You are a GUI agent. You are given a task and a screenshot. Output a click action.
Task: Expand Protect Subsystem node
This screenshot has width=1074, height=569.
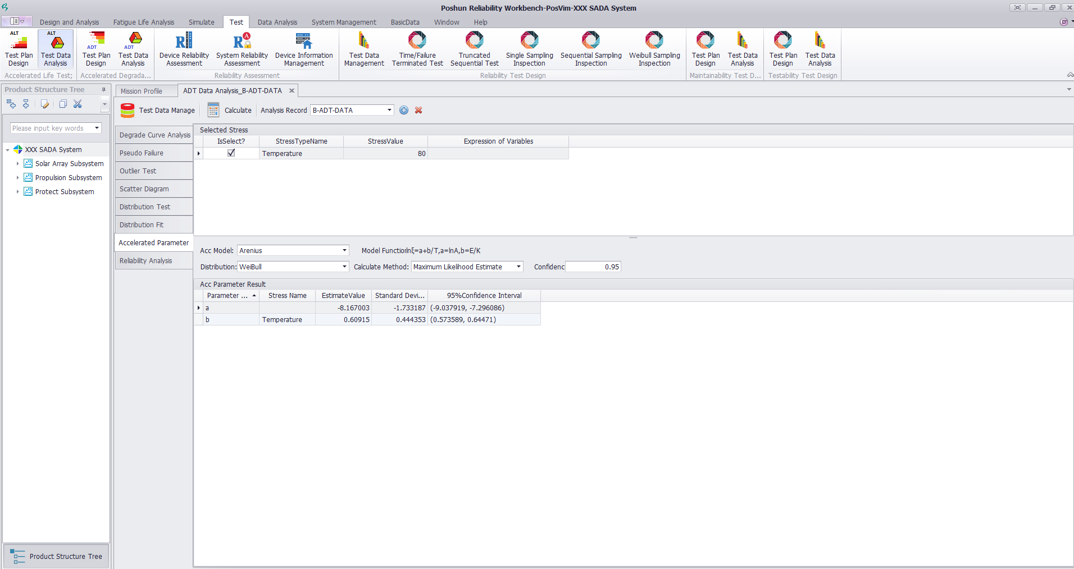[x=17, y=192]
